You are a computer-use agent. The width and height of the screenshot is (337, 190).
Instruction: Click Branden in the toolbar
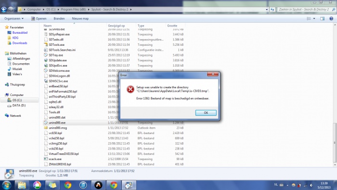click(59, 19)
